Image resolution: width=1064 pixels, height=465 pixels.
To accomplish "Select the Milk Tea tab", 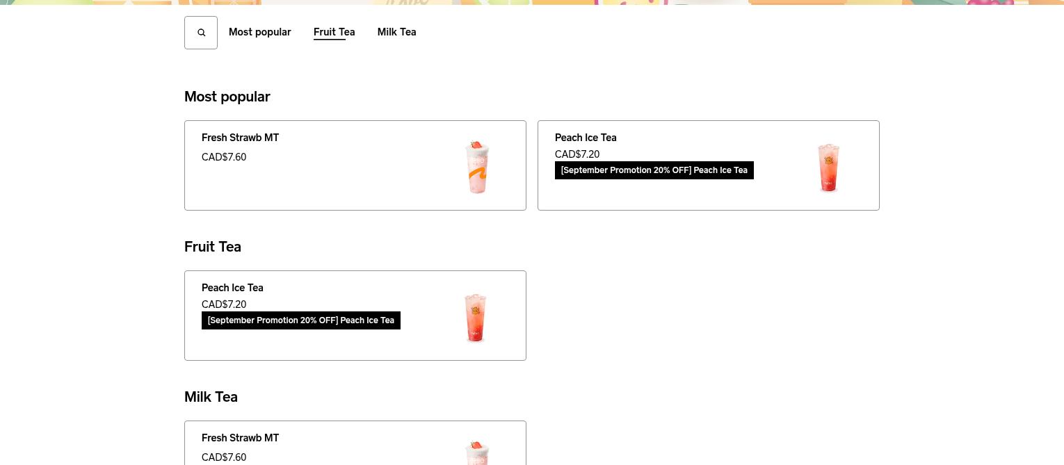I will (x=397, y=32).
